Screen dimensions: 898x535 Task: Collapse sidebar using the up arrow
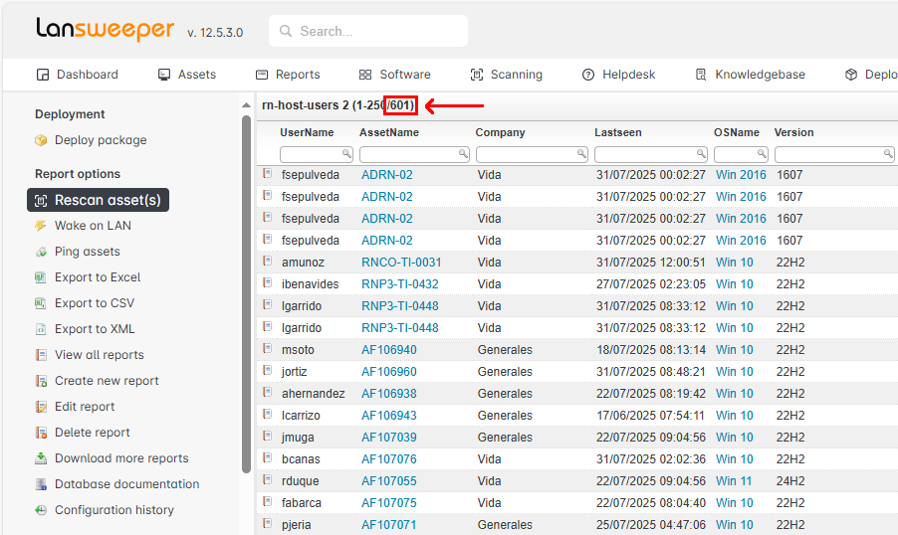pos(246,105)
